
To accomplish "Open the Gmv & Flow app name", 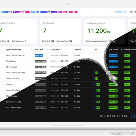I will point(12,78).
